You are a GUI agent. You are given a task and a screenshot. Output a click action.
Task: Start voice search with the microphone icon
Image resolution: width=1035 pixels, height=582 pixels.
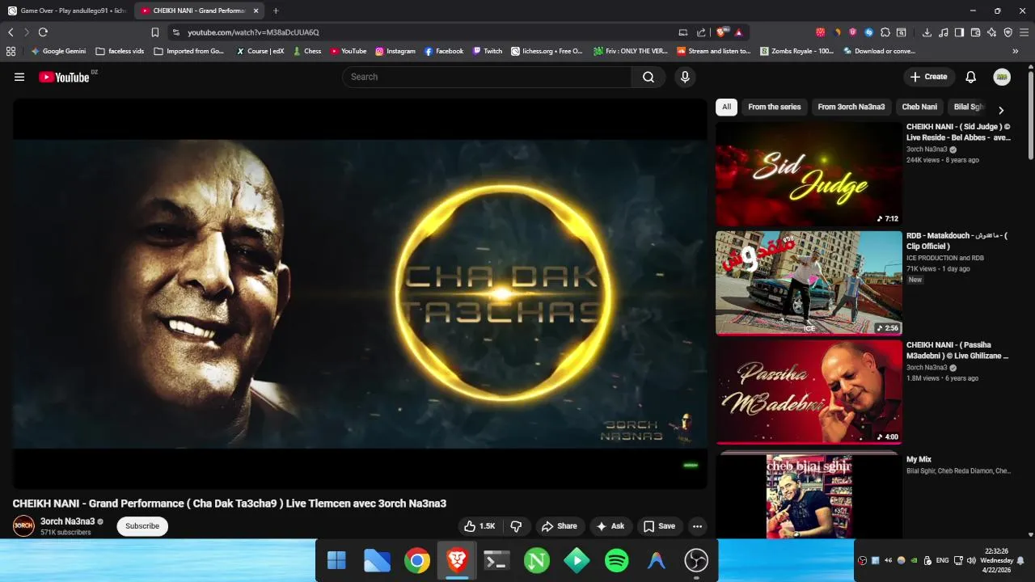pyautogui.click(x=685, y=77)
